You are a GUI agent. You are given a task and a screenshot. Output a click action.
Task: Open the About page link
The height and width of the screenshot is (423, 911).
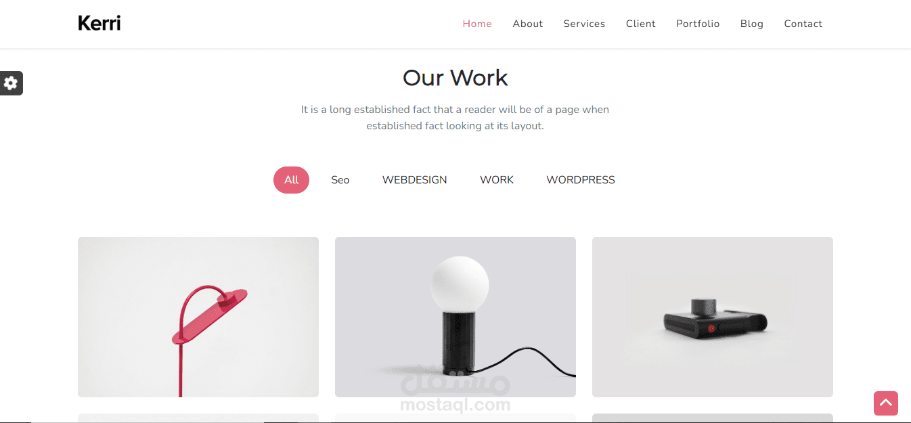528,24
